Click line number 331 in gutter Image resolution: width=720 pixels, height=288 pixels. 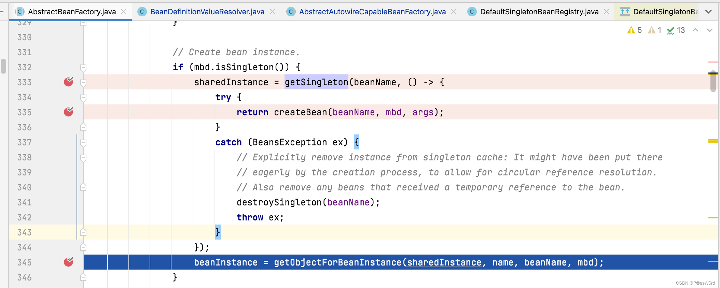[x=24, y=52]
